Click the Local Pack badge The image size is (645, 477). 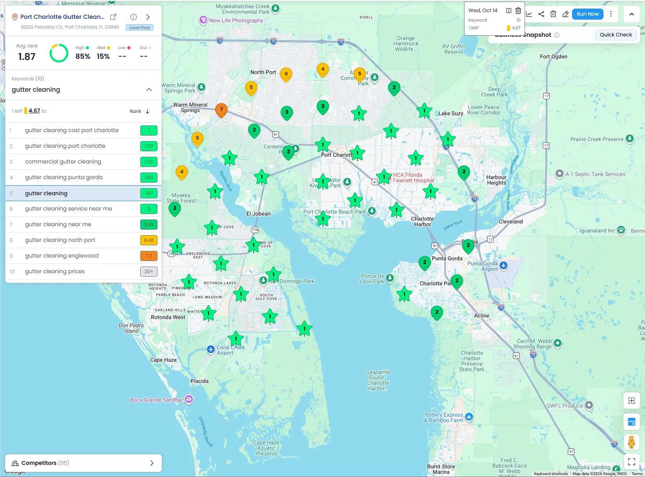[140, 27]
